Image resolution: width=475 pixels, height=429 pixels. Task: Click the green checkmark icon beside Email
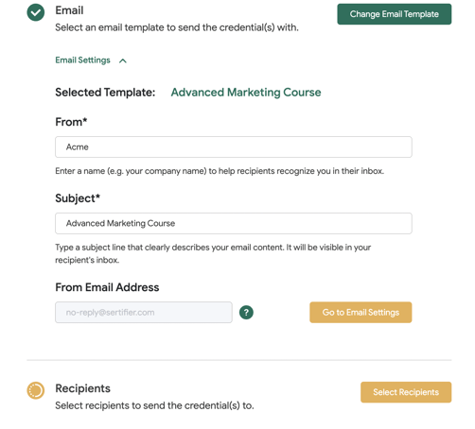tap(36, 12)
